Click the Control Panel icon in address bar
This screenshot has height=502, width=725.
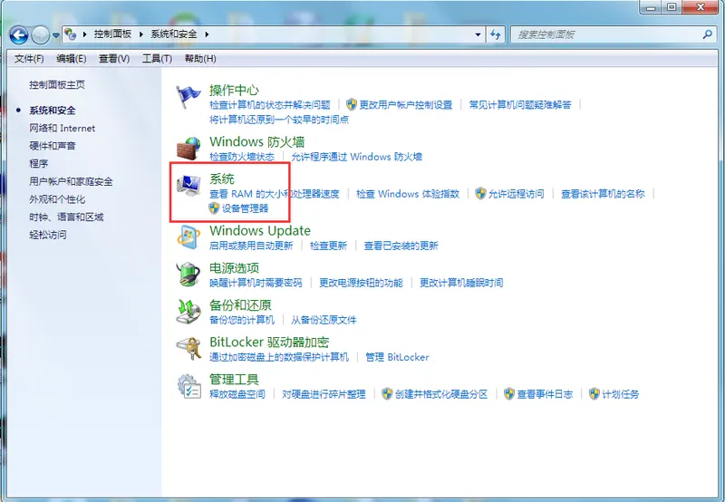pos(71,34)
